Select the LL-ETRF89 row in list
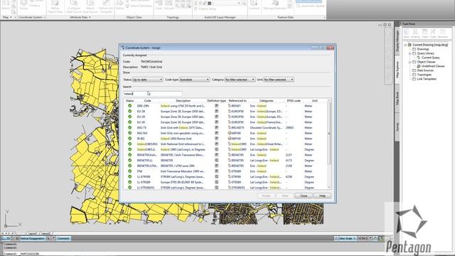455x256 pixels. 226,177
